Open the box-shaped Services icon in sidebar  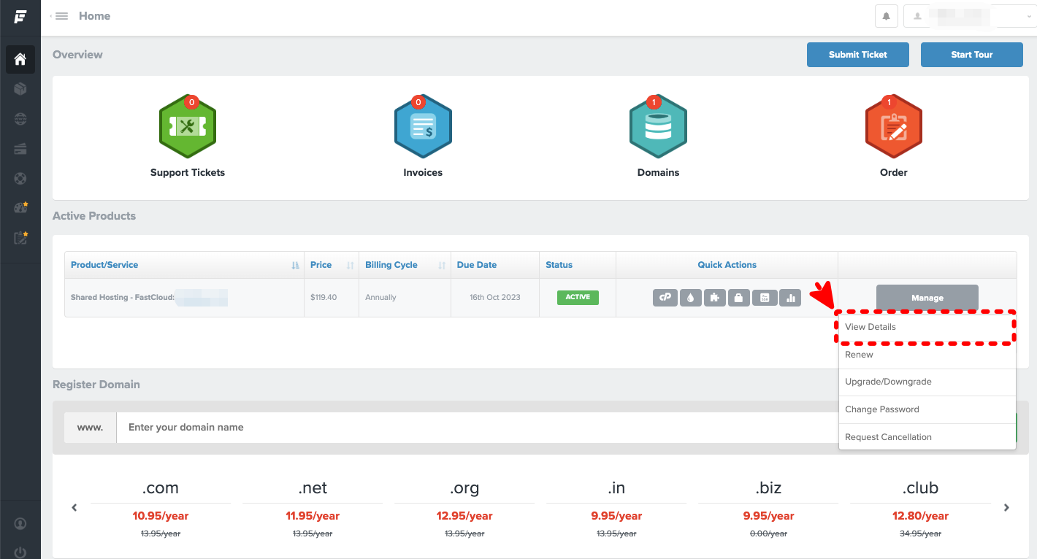[x=20, y=89]
